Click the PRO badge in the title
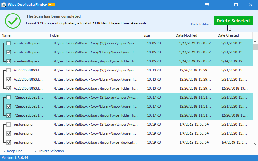This screenshot has height=161, width=258. coord(52,5)
